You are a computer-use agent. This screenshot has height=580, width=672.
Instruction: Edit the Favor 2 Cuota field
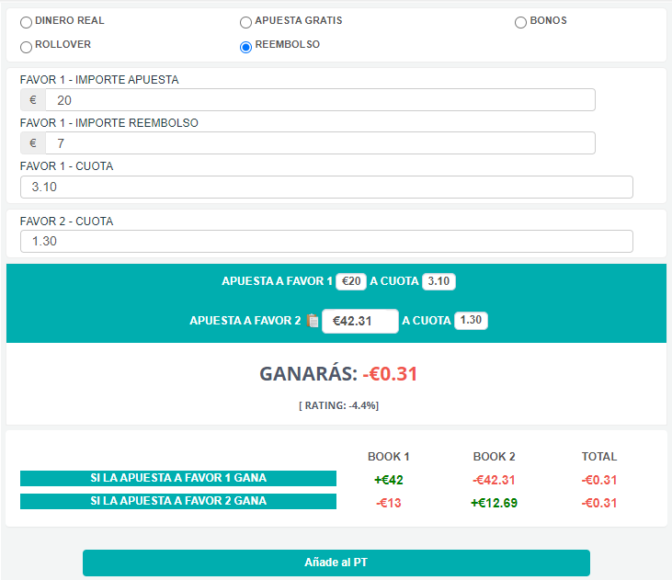[x=326, y=242]
